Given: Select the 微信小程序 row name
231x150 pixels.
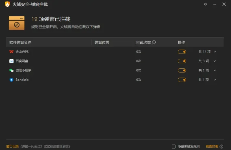Looking at the screenshot, I should [x=24, y=70].
